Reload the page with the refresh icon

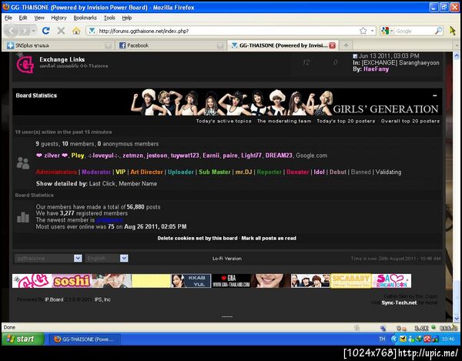pos(46,31)
